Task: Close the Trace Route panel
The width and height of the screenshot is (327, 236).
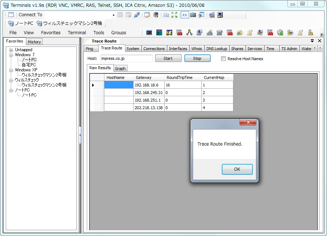Action: (x=319, y=41)
